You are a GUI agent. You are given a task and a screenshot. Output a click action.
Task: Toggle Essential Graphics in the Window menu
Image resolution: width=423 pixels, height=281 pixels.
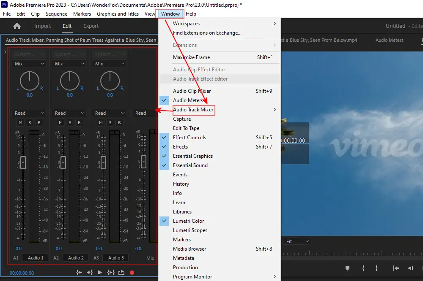click(x=220, y=156)
